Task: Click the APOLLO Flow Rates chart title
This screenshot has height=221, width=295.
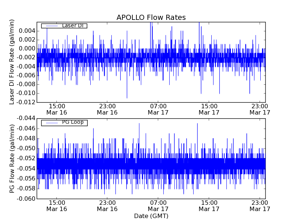Action: [151, 17]
